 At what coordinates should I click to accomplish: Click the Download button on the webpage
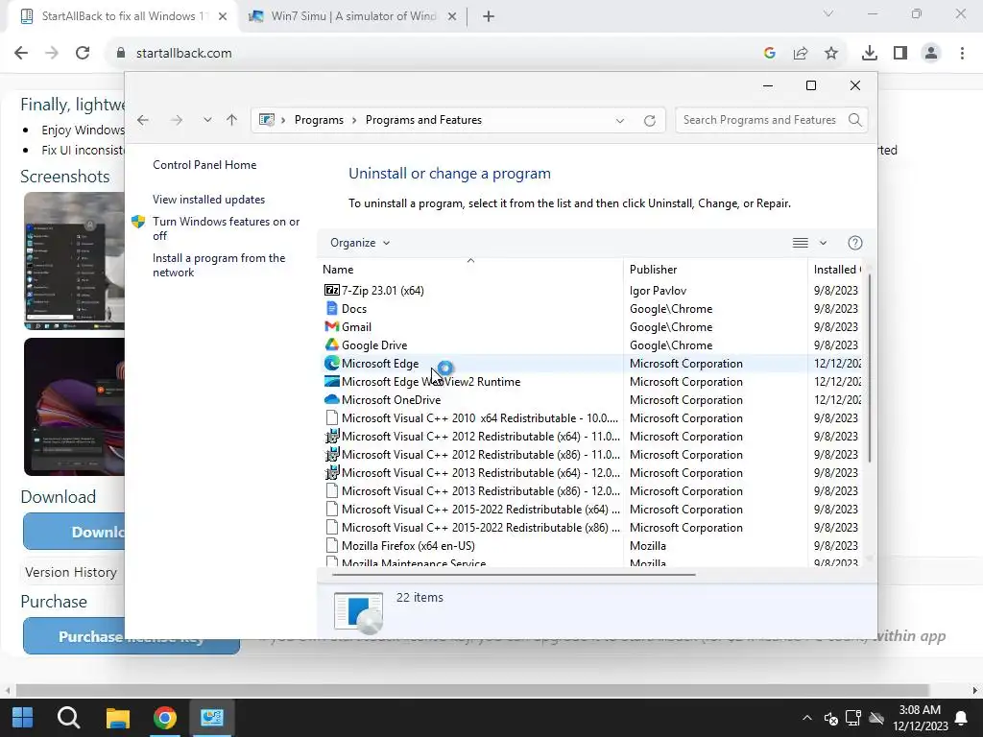click(74, 532)
